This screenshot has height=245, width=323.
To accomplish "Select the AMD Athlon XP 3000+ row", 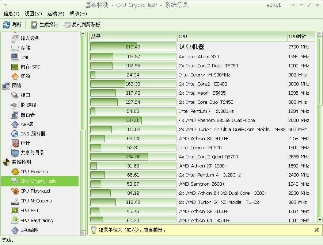I will tap(203, 138).
